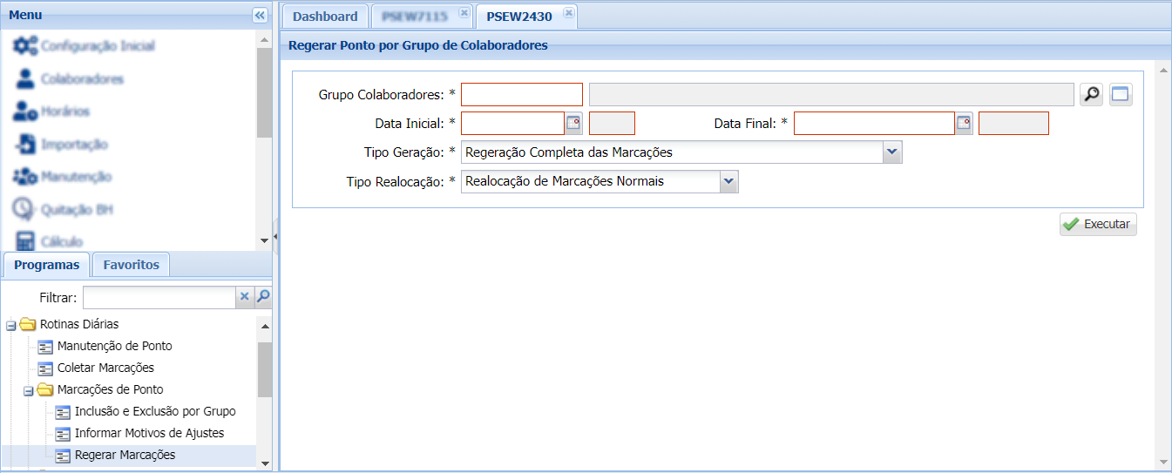Click the Executar button

point(1098,224)
